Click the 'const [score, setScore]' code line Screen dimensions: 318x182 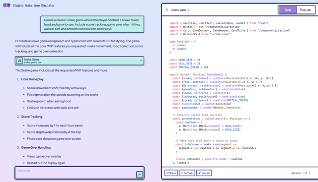pyautogui.click(x=201, y=93)
